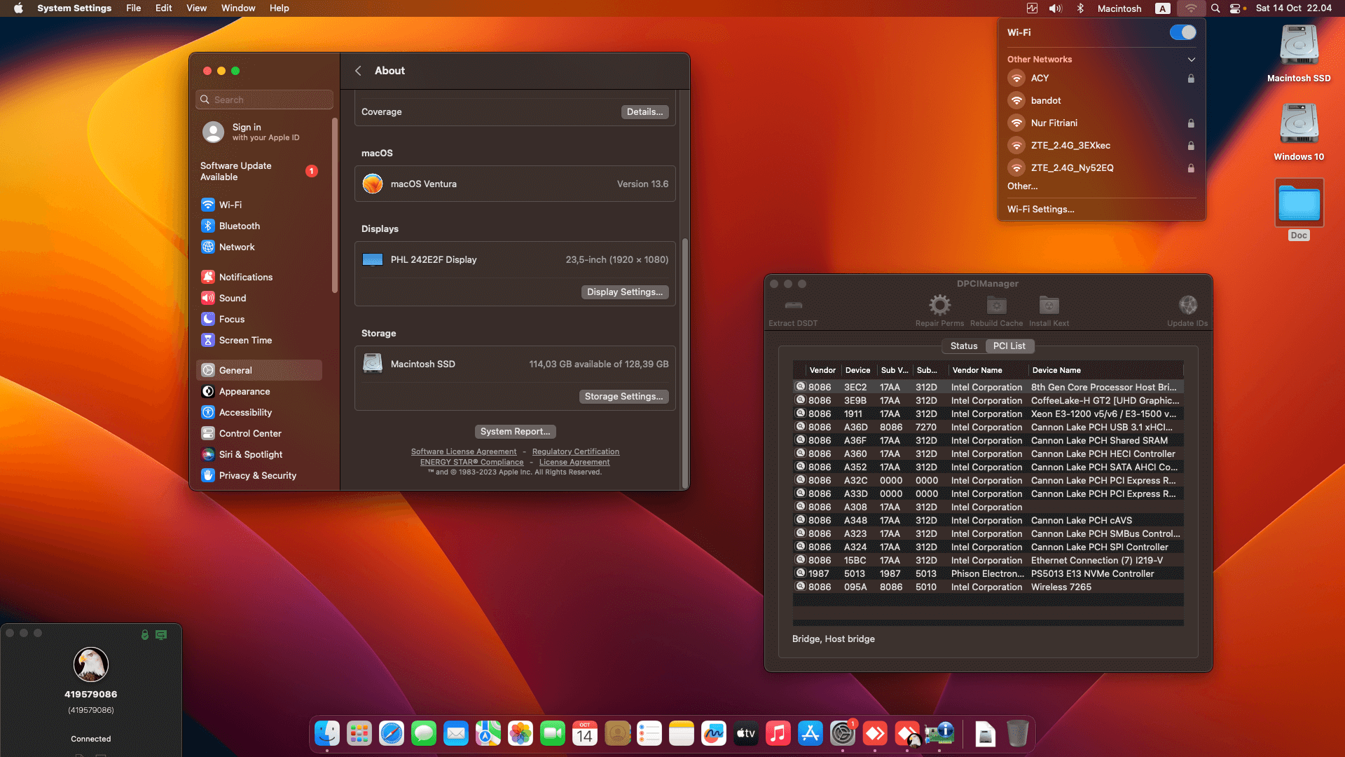The height and width of the screenshot is (757, 1345).
Task: Click the Device Name column header
Action: coord(1105,370)
